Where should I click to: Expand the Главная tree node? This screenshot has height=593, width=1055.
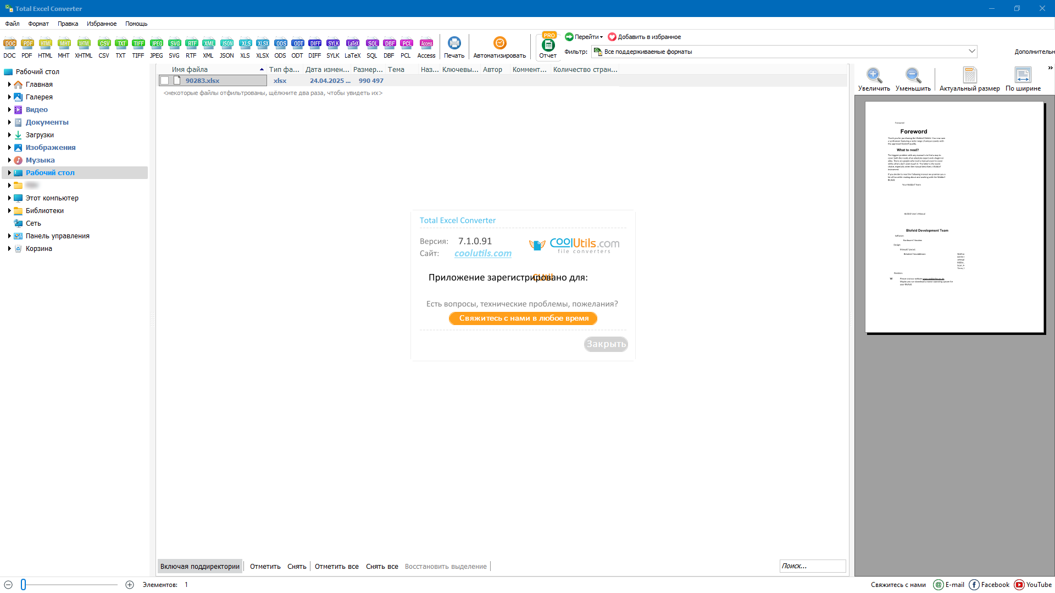pyautogui.click(x=9, y=84)
